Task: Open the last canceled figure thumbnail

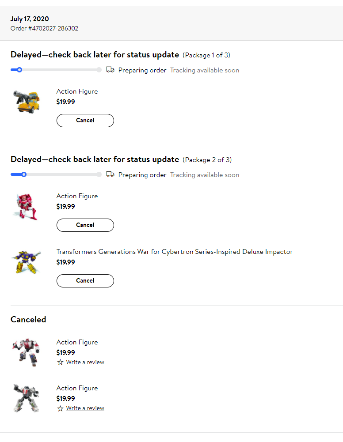Action: [26, 398]
